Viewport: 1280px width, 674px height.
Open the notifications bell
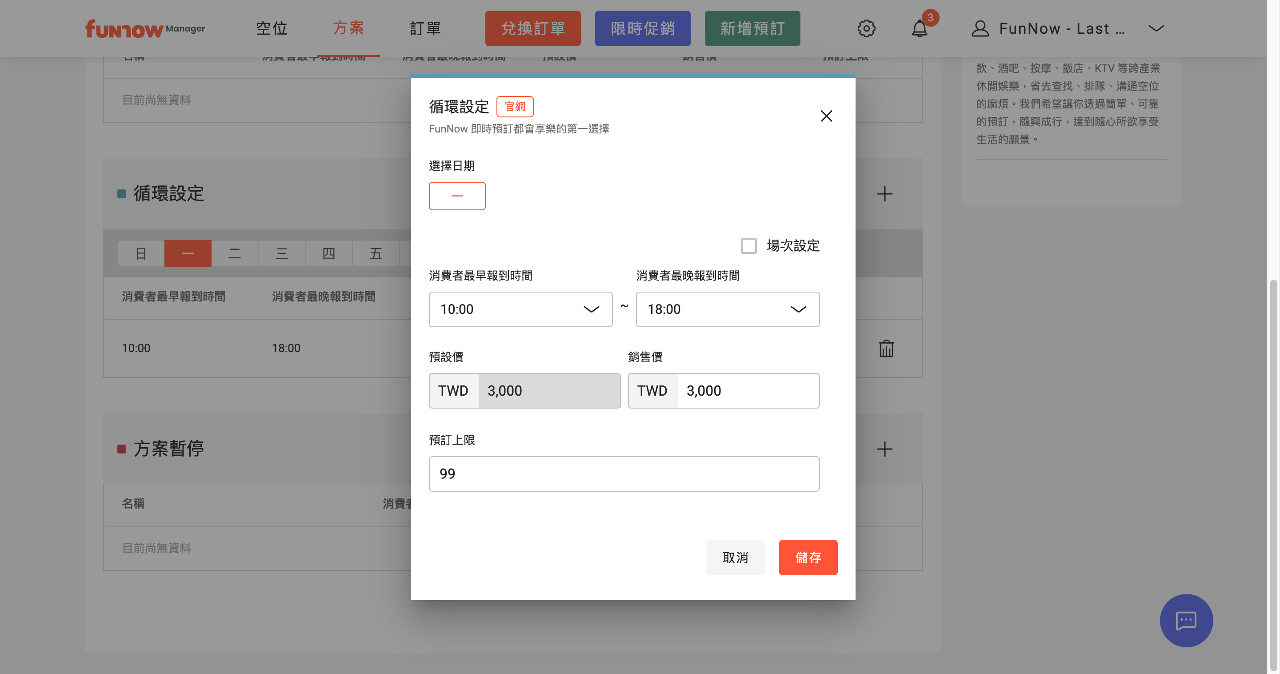pyautogui.click(x=919, y=28)
